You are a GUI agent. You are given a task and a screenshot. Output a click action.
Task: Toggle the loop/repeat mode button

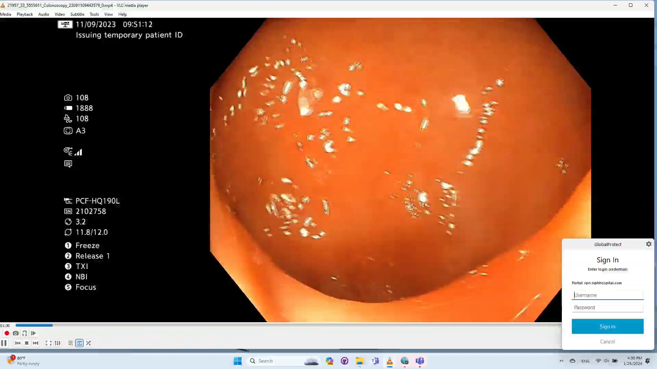[79, 343]
